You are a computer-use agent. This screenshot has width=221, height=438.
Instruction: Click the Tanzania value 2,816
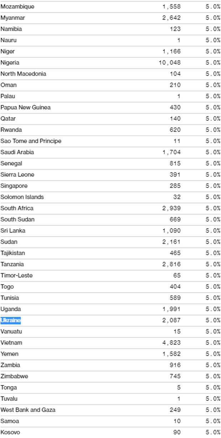coord(171,264)
